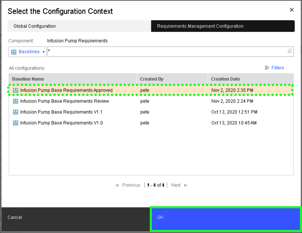The width and height of the screenshot is (302, 233).
Task: Click baseline icon for Requirements V1.1 row
Action: pyautogui.click(x=15, y=112)
